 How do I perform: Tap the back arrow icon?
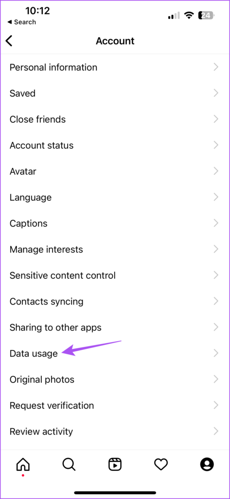point(9,41)
